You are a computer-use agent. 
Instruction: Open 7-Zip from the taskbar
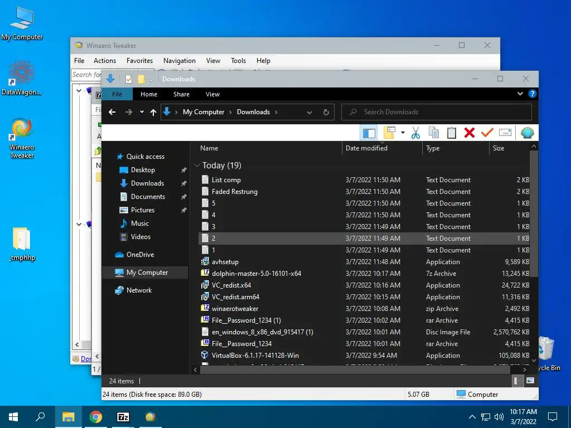[123, 417]
